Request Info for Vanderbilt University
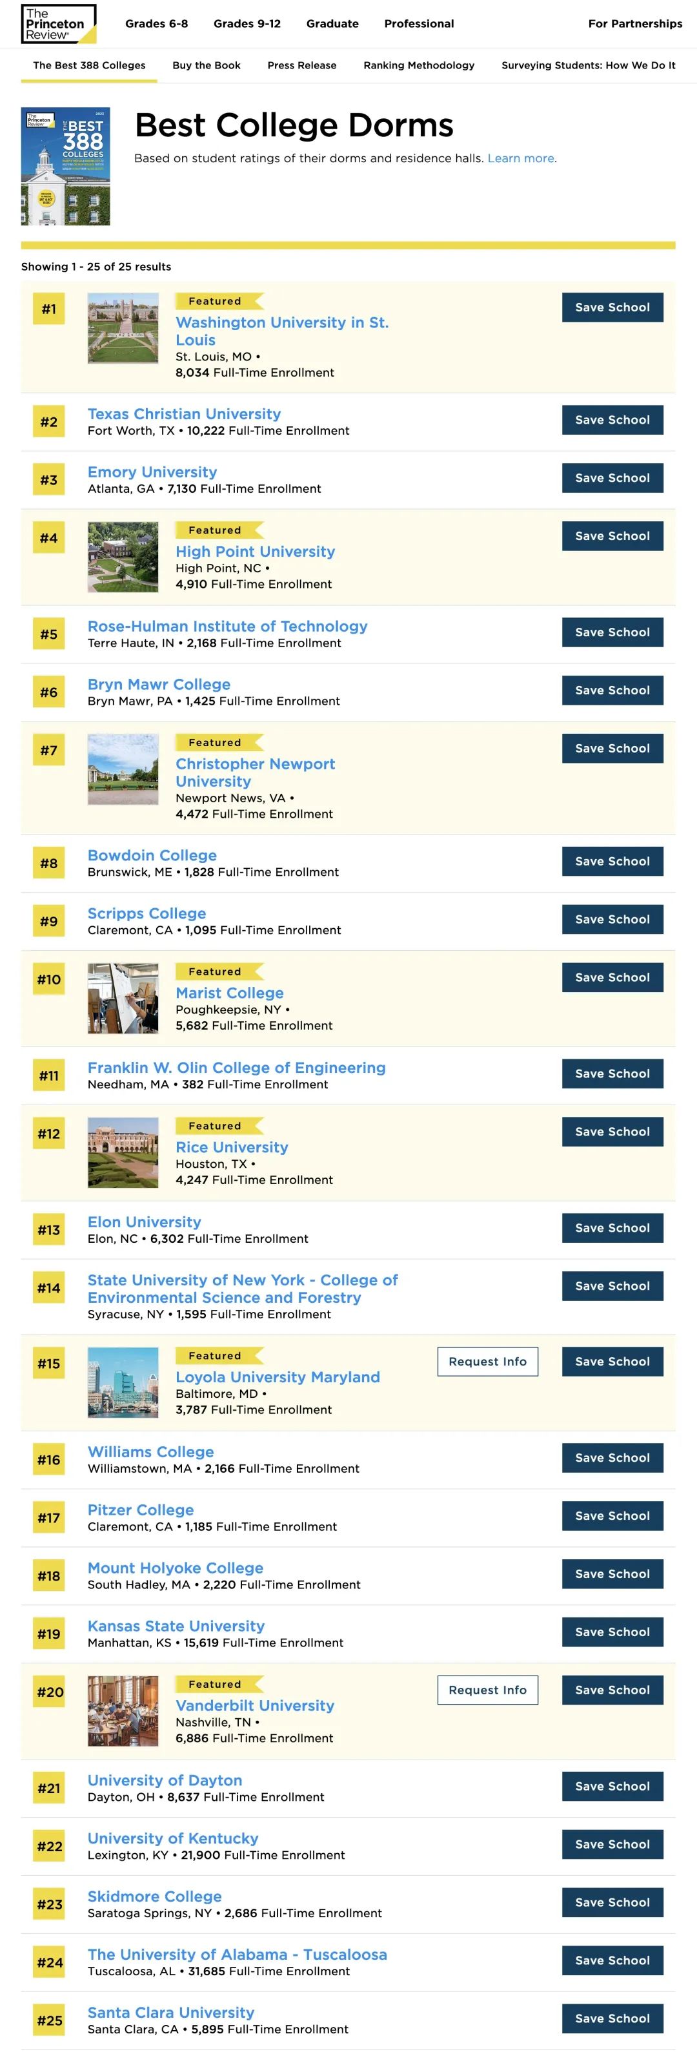Screen dimensions: 697x2056 (487, 1690)
